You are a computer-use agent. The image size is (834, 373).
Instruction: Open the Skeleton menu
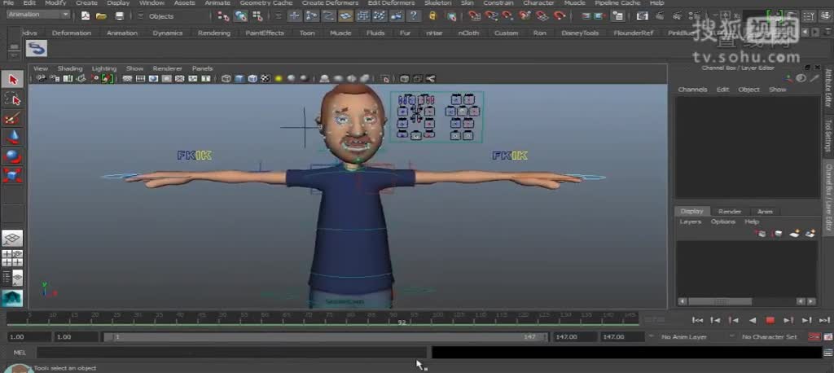[x=437, y=3]
